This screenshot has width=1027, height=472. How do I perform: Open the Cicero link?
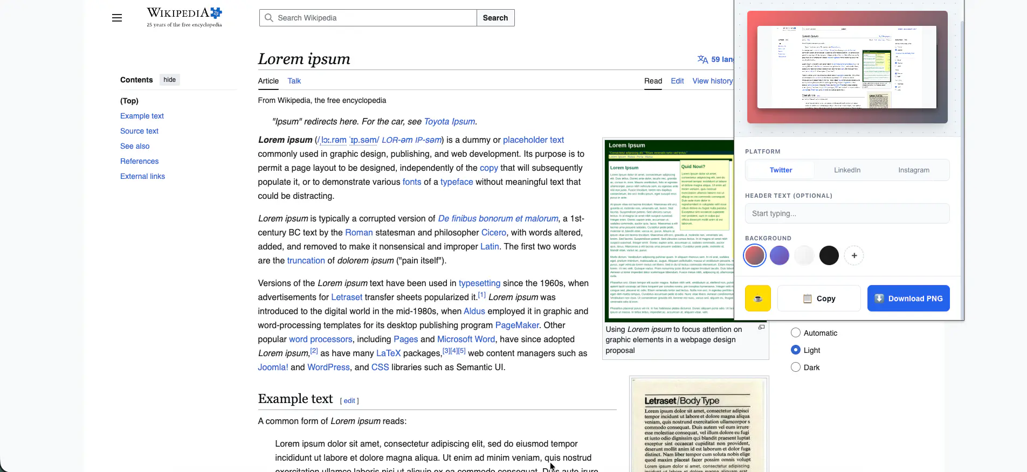point(494,232)
